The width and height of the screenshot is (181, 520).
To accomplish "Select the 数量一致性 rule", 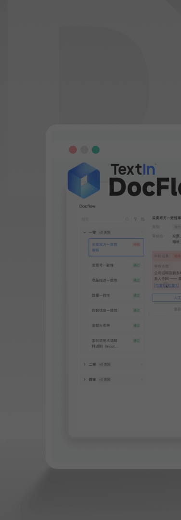I will pos(116,295).
